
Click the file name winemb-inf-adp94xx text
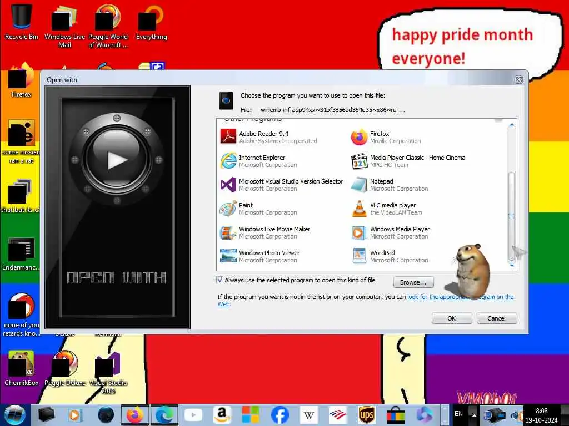coord(333,110)
